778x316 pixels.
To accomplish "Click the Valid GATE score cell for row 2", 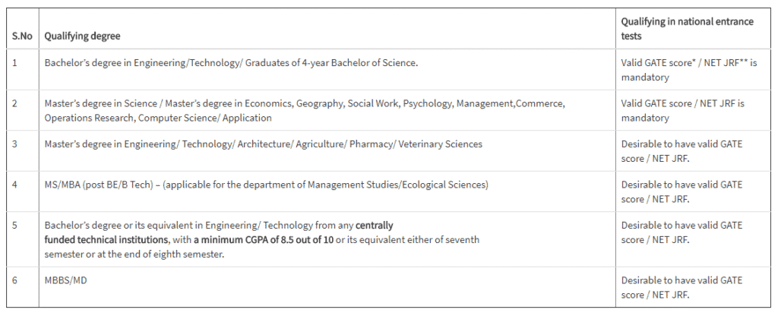I will pyautogui.click(x=683, y=111).
